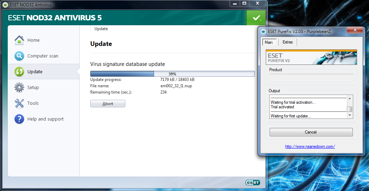Click the 39% update progress bar
The height and width of the screenshot is (191, 369).
(172, 74)
